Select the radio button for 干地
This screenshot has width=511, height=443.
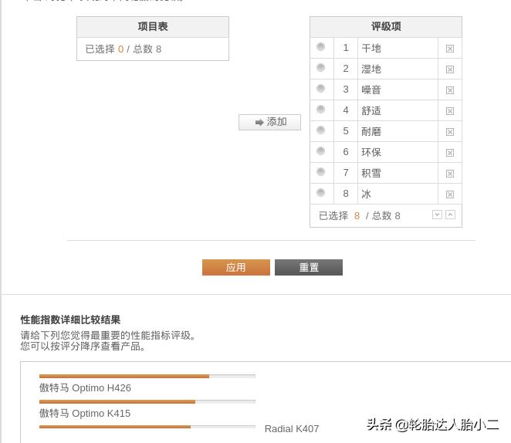coord(320,47)
